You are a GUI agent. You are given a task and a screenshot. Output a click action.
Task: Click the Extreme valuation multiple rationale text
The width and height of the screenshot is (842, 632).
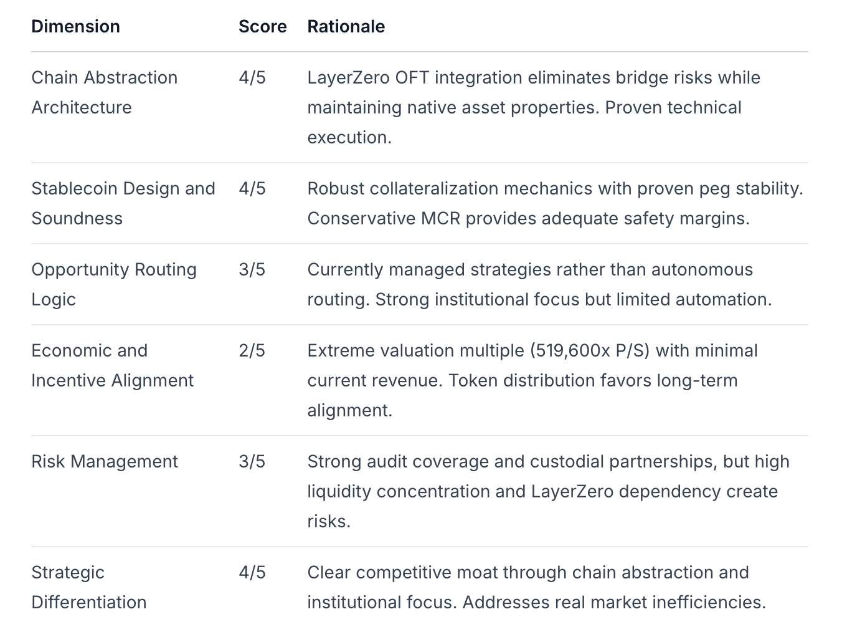pyautogui.click(x=532, y=380)
